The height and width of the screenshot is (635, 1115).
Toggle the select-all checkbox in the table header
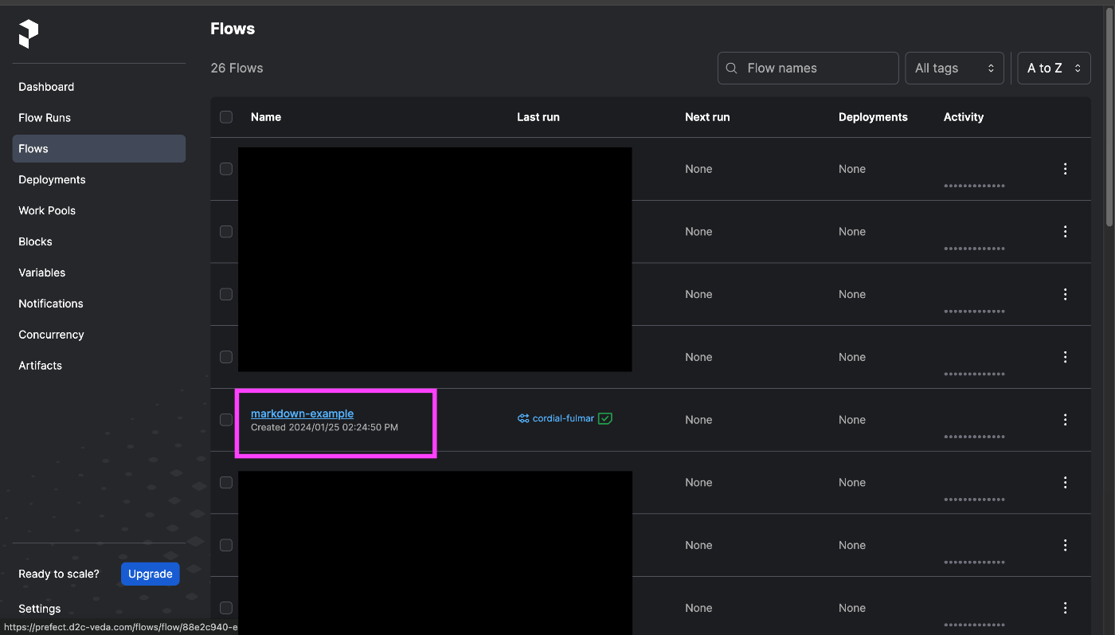click(x=226, y=117)
